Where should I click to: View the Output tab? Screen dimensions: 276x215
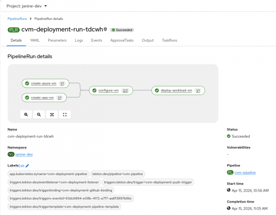click(148, 40)
